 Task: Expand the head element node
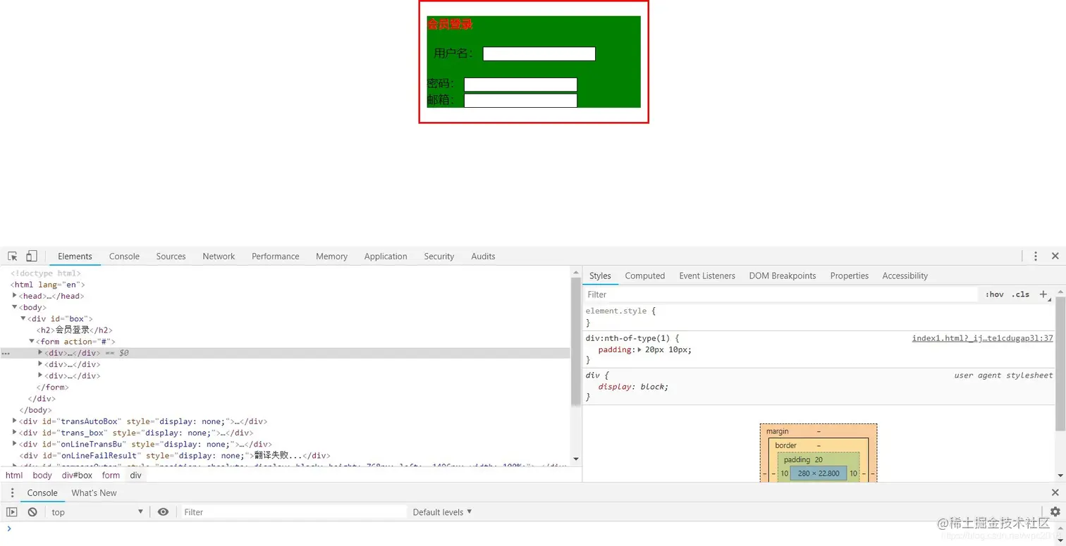tap(15, 296)
